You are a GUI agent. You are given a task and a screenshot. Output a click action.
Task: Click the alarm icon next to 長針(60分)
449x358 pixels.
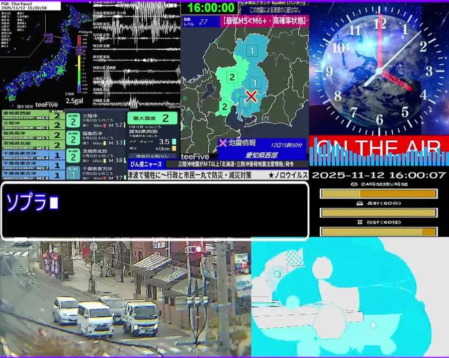click(359, 203)
